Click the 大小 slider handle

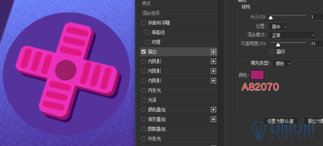[271, 18]
